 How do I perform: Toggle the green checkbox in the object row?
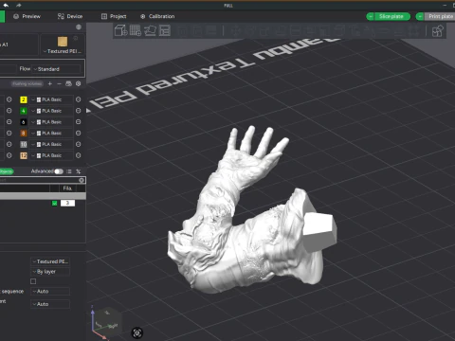55,204
